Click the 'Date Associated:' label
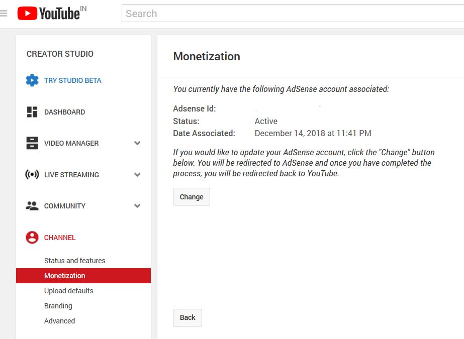The width and height of the screenshot is (464, 339). [x=204, y=133]
